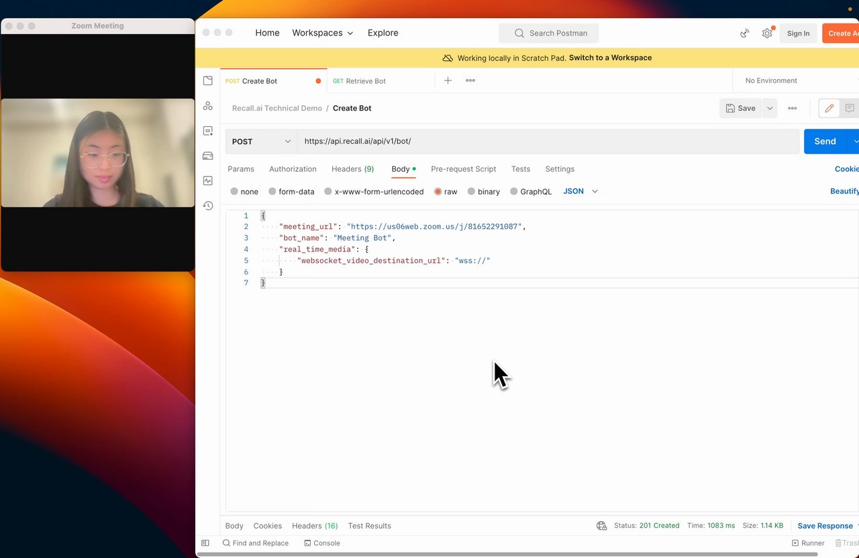Open the GET Retrieve Bot tab
Image resolution: width=859 pixels, height=558 pixels.
[381, 81]
